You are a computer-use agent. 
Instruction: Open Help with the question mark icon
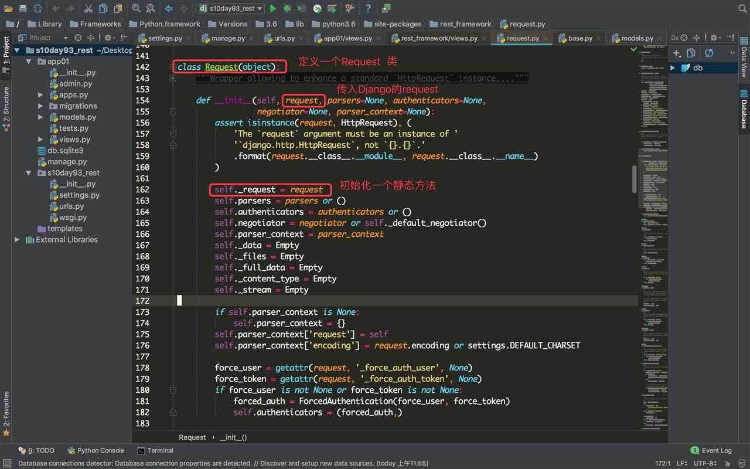click(x=368, y=8)
